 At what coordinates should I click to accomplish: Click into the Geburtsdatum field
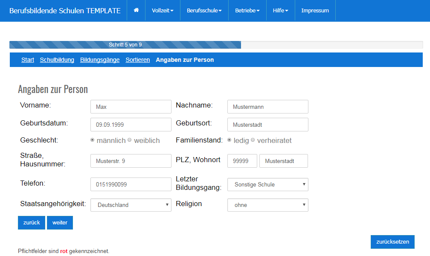131,125
